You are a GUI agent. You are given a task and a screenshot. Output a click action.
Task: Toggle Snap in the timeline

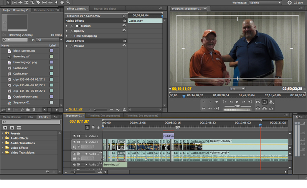(x=87, y=128)
